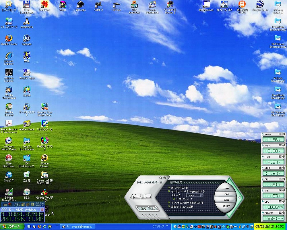The image size is (287, 230).
Task: Click the MapMeasure desktop shortcut
Action: coord(206,6)
